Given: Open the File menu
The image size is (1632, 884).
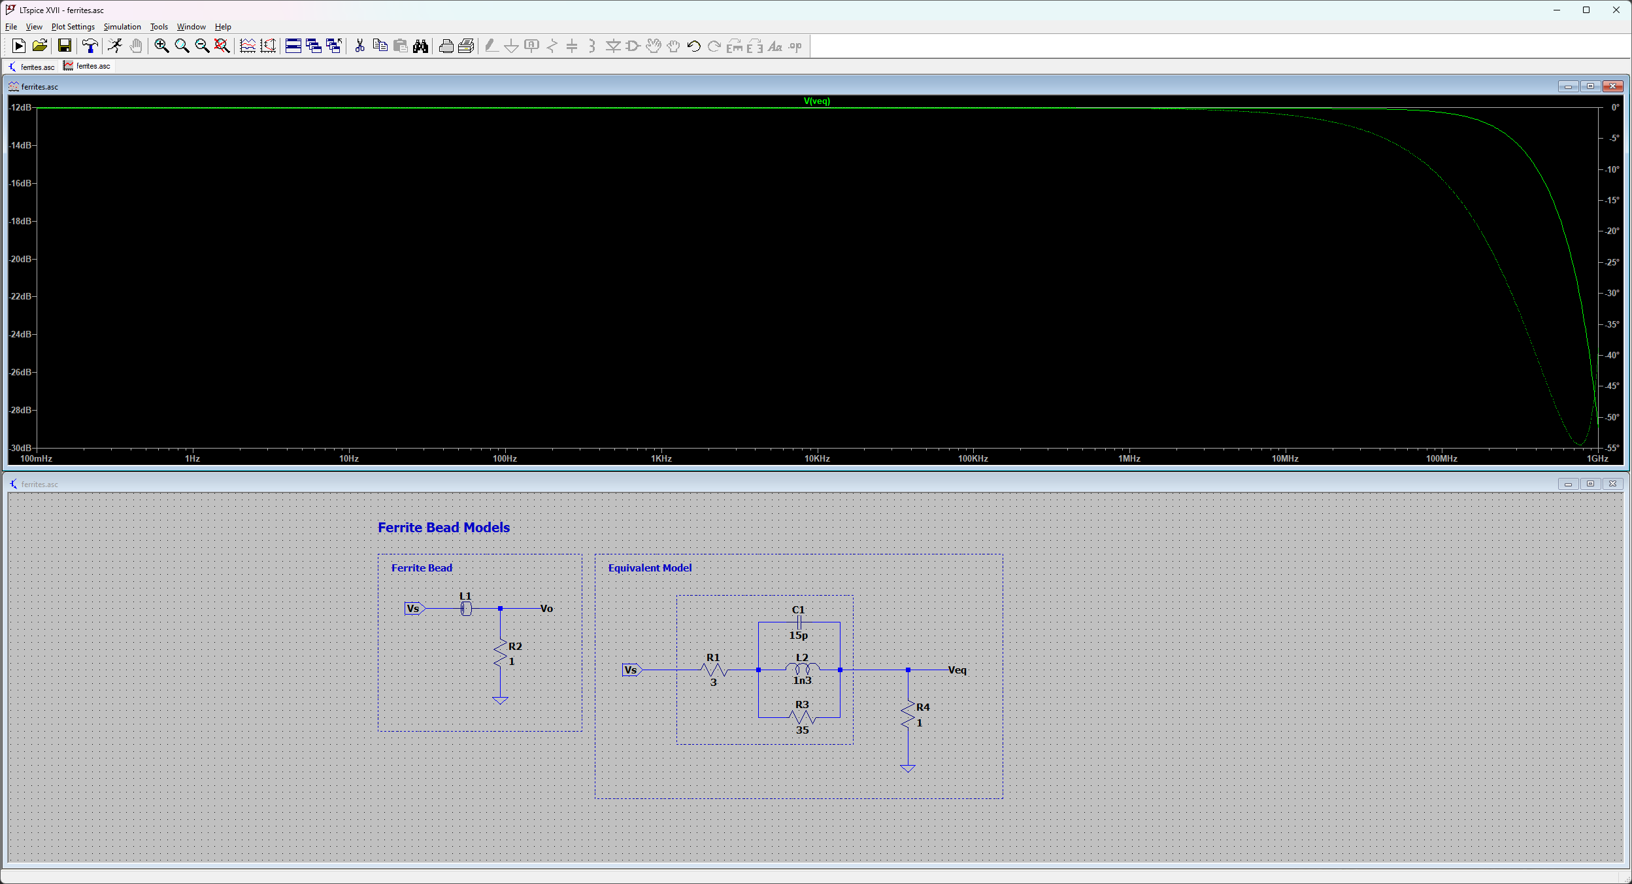Looking at the screenshot, I should click(x=11, y=27).
